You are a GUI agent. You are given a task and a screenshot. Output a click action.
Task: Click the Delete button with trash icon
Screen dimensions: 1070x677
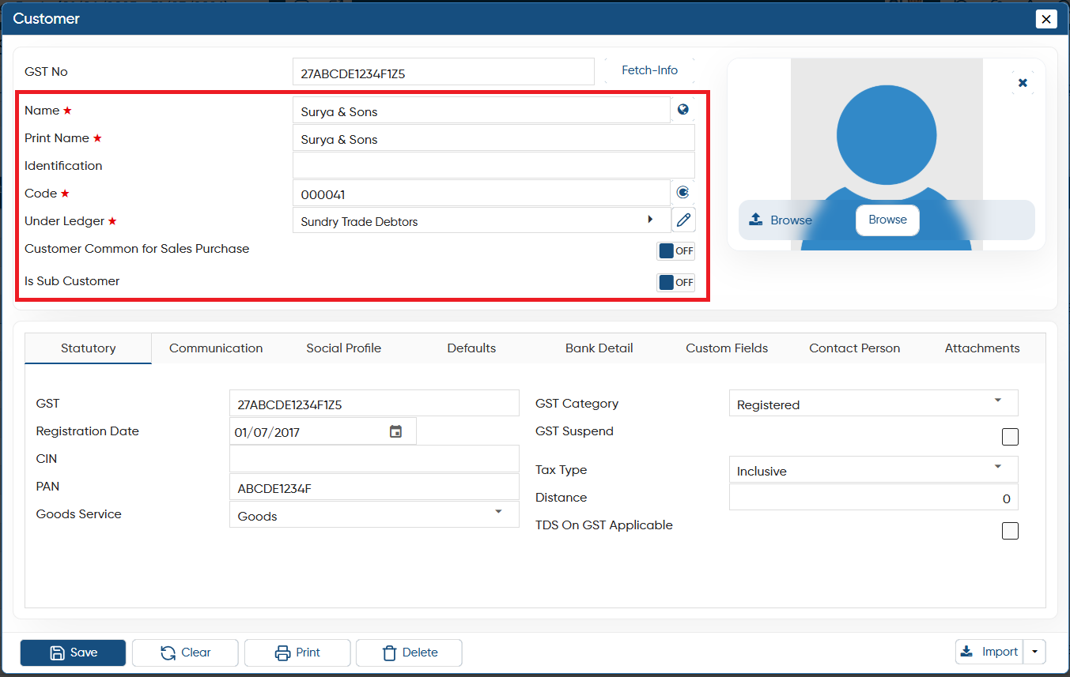pyautogui.click(x=409, y=653)
